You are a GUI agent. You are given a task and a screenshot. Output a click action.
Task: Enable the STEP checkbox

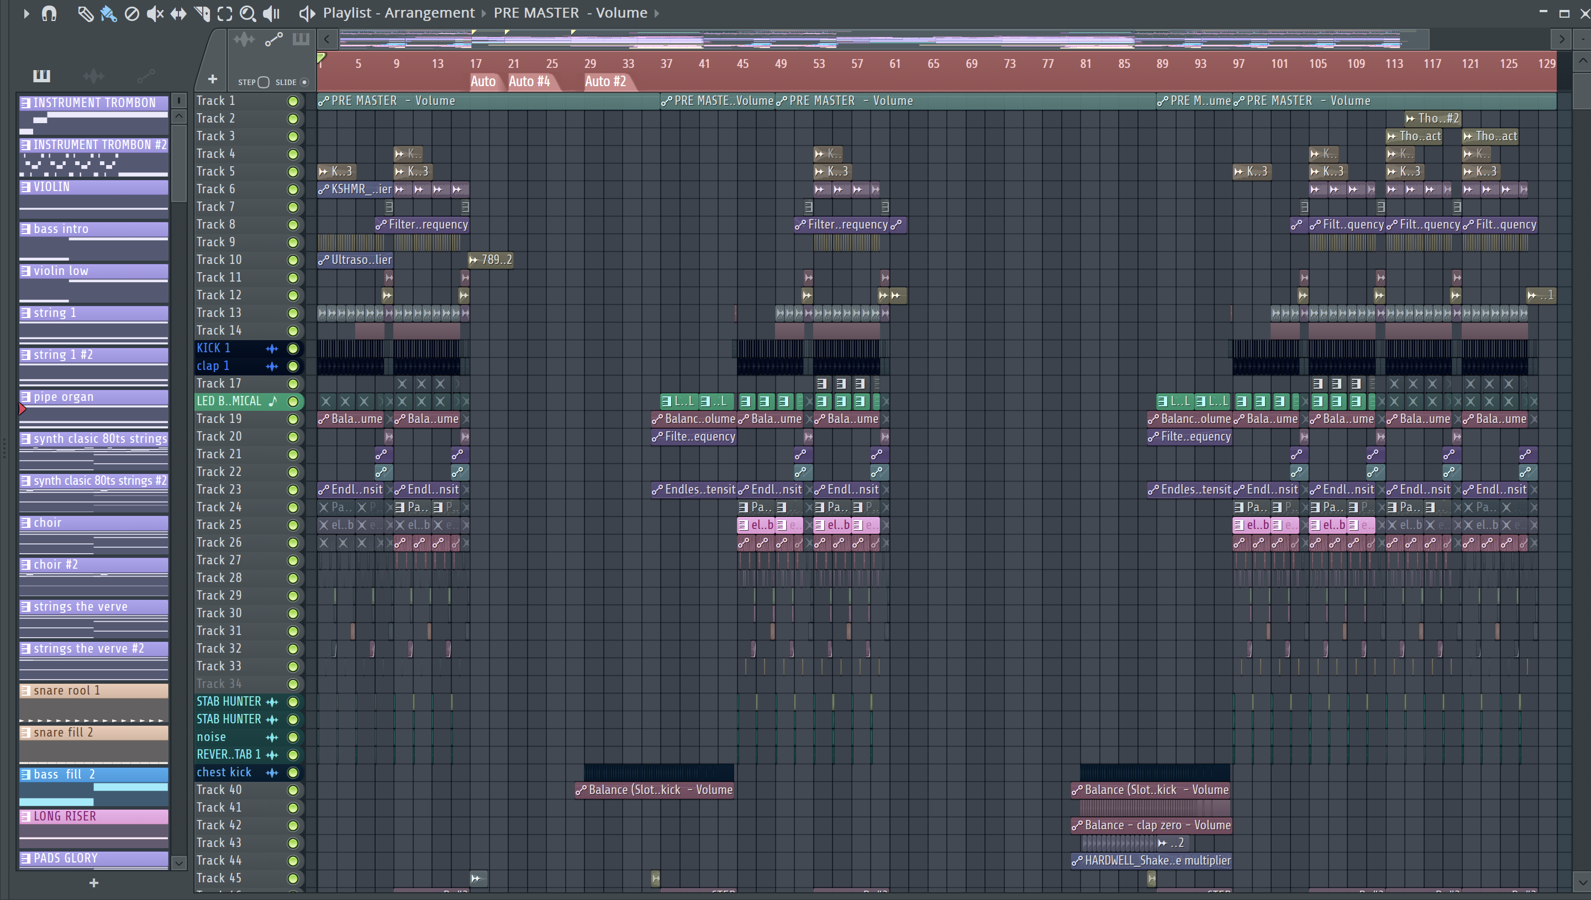[264, 82]
